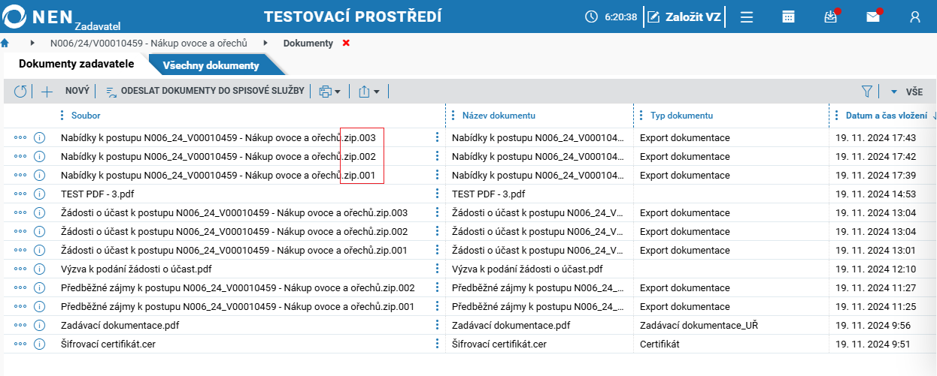The width and height of the screenshot is (937, 376).
Task: Open cell menu for Předběžné zájmy zip.001 file
Action: 436,306
